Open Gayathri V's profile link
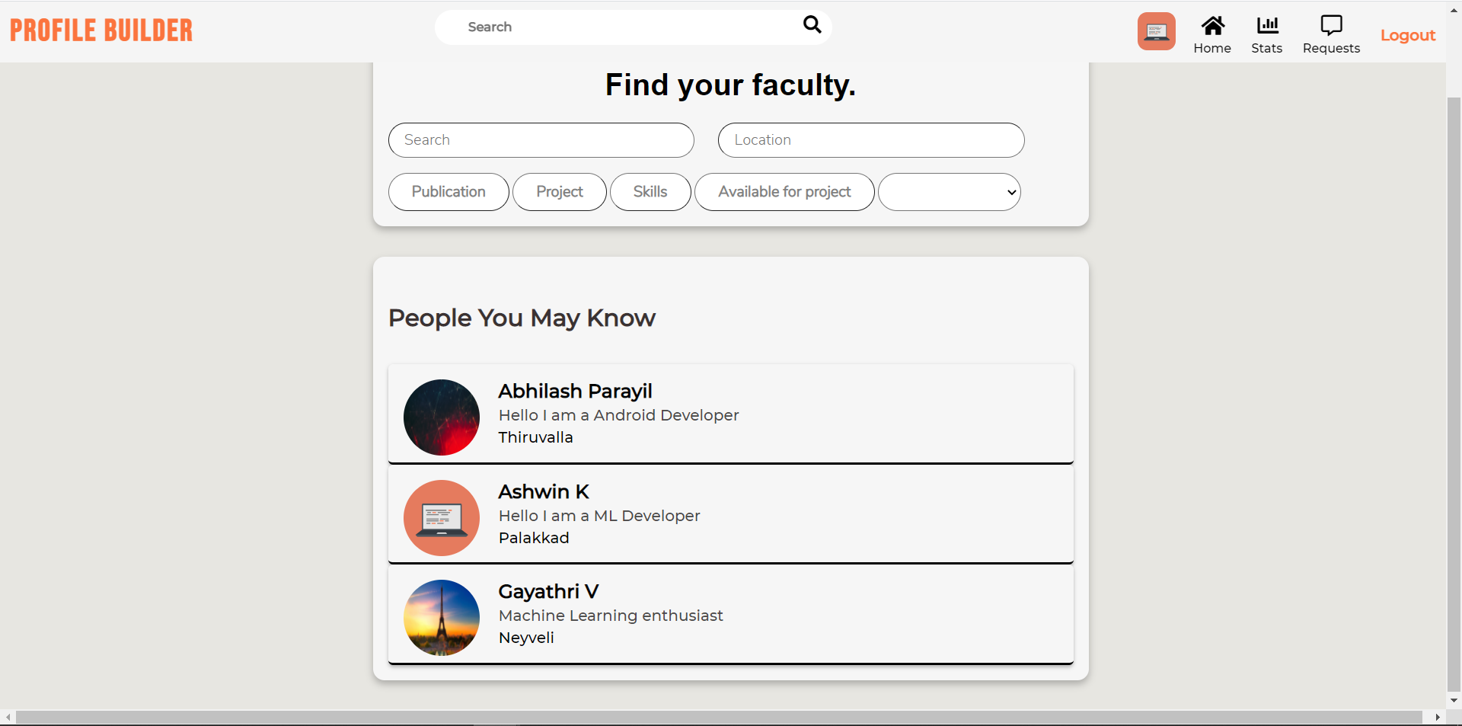The image size is (1462, 726). pyautogui.click(x=730, y=614)
